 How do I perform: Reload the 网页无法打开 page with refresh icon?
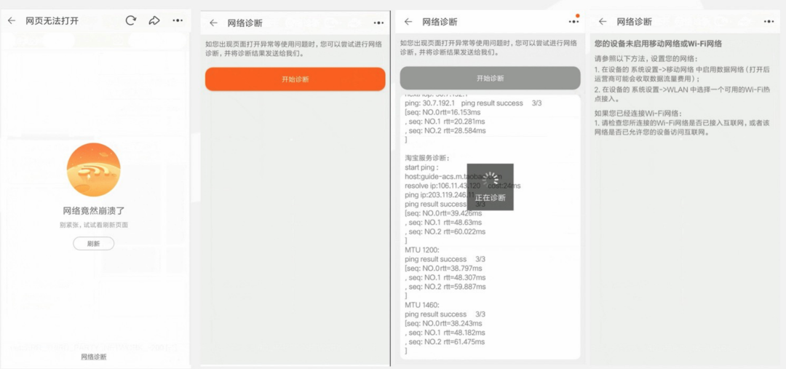[131, 20]
